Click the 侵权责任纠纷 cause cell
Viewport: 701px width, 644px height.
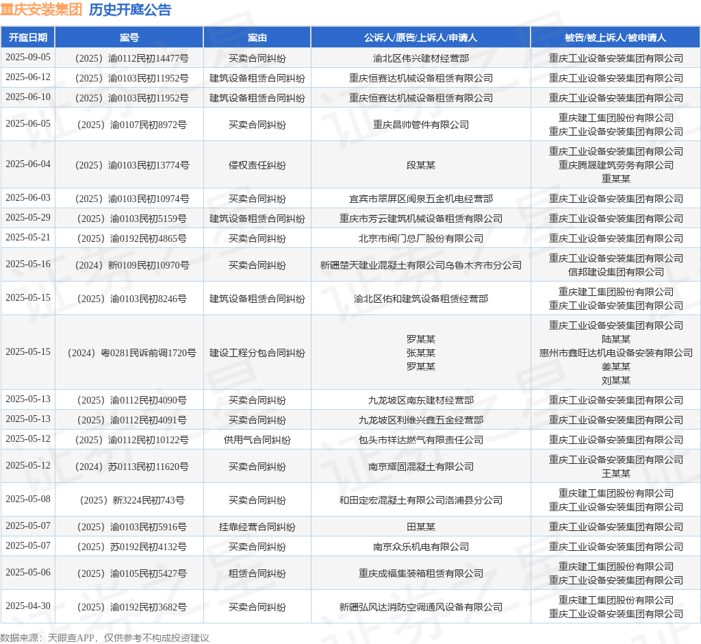tap(257, 166)
